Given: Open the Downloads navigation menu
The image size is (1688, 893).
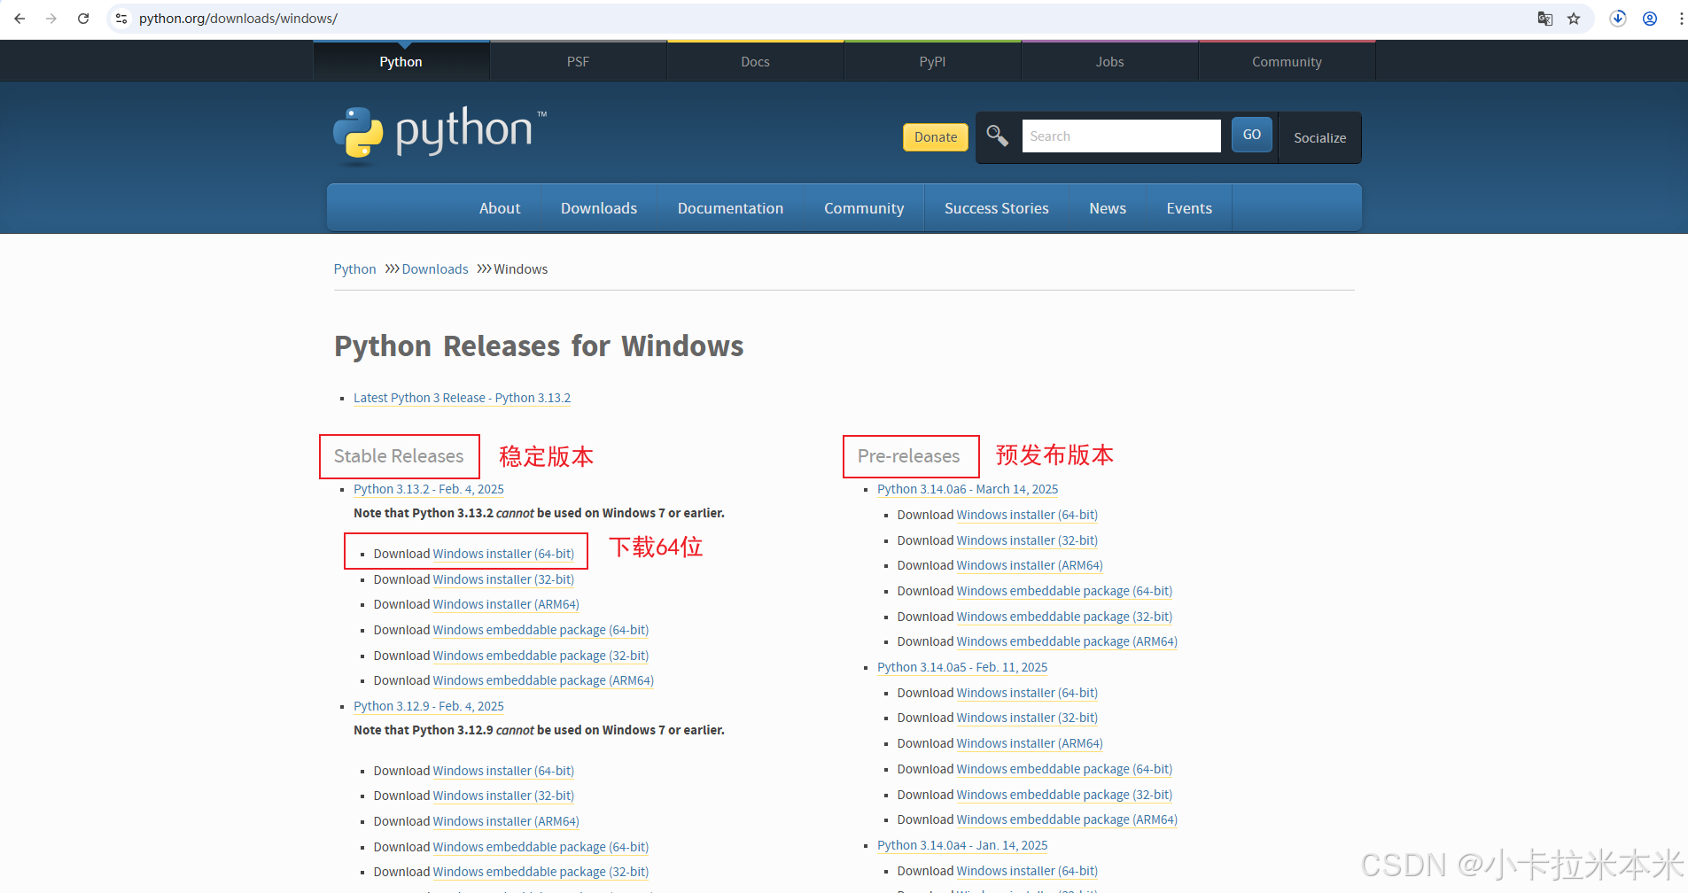Looking at the screenshot, I should [x=599, y=208].
